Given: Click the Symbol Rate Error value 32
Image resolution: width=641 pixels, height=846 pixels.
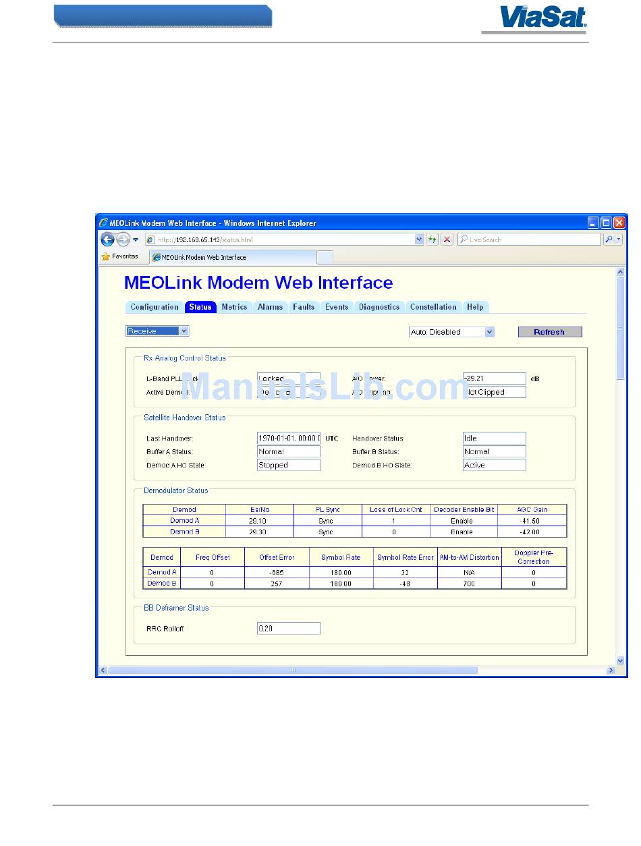Looking at the screenshot, I should [406, 572].
